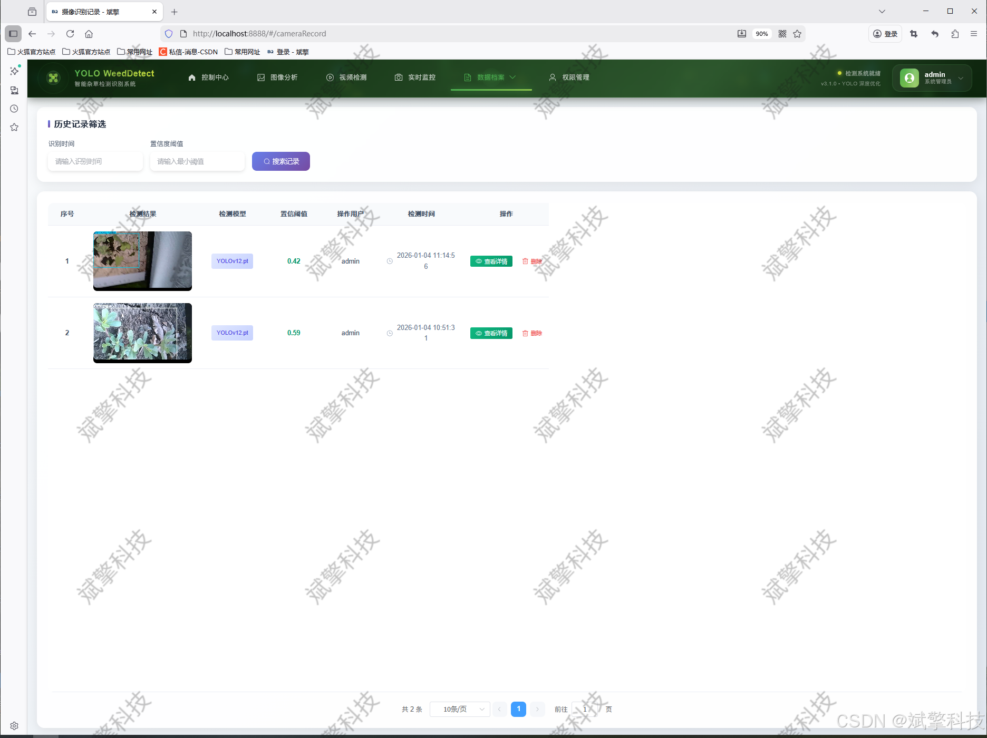Open history clock sidebar icon
Viewport: 987px width, 738px height.
[x=14, y=109]
